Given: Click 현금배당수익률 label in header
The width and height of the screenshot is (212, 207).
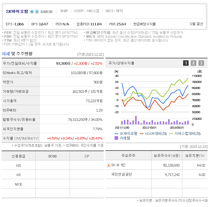Looking at the screenshot, I should coord(144,24).
